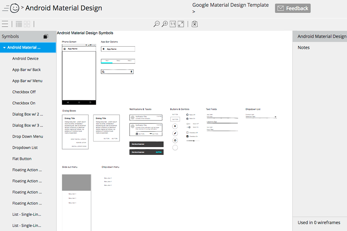The height and width of the screenshot is (231, 347).
Task: Select Flat Button symbol
Action: click(22, 159)
